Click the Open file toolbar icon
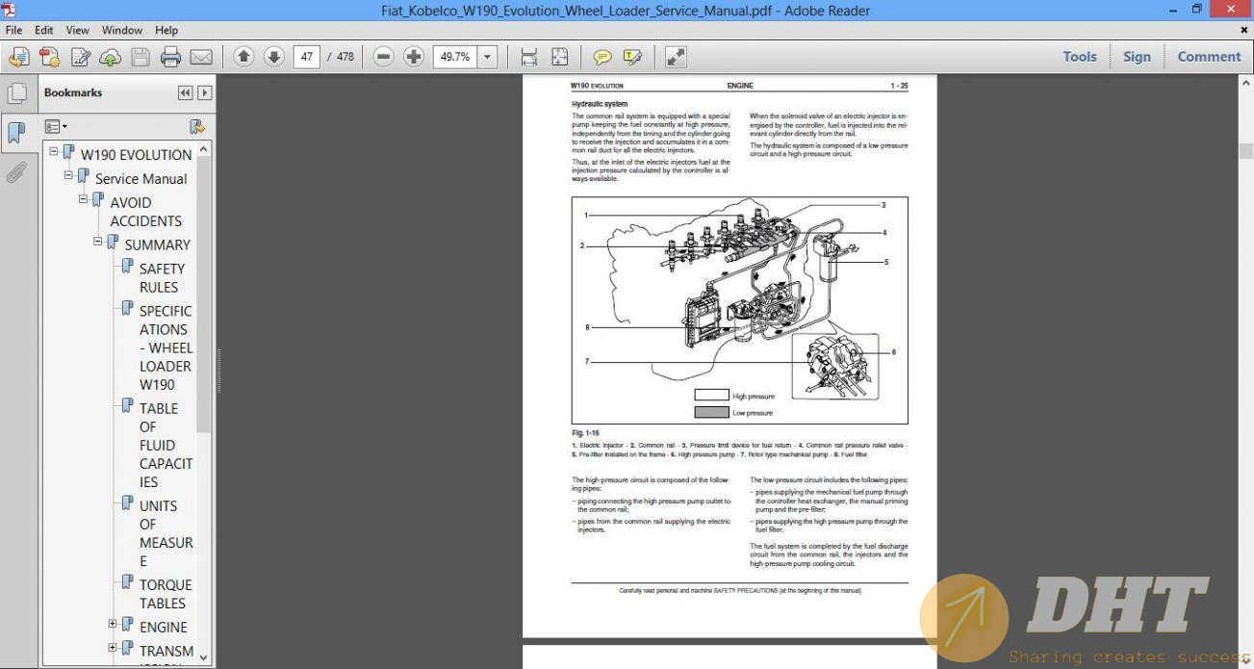The image size is (1254, 669). 19,57
